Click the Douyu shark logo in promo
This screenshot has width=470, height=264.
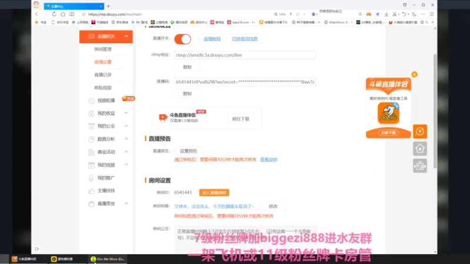388,113
